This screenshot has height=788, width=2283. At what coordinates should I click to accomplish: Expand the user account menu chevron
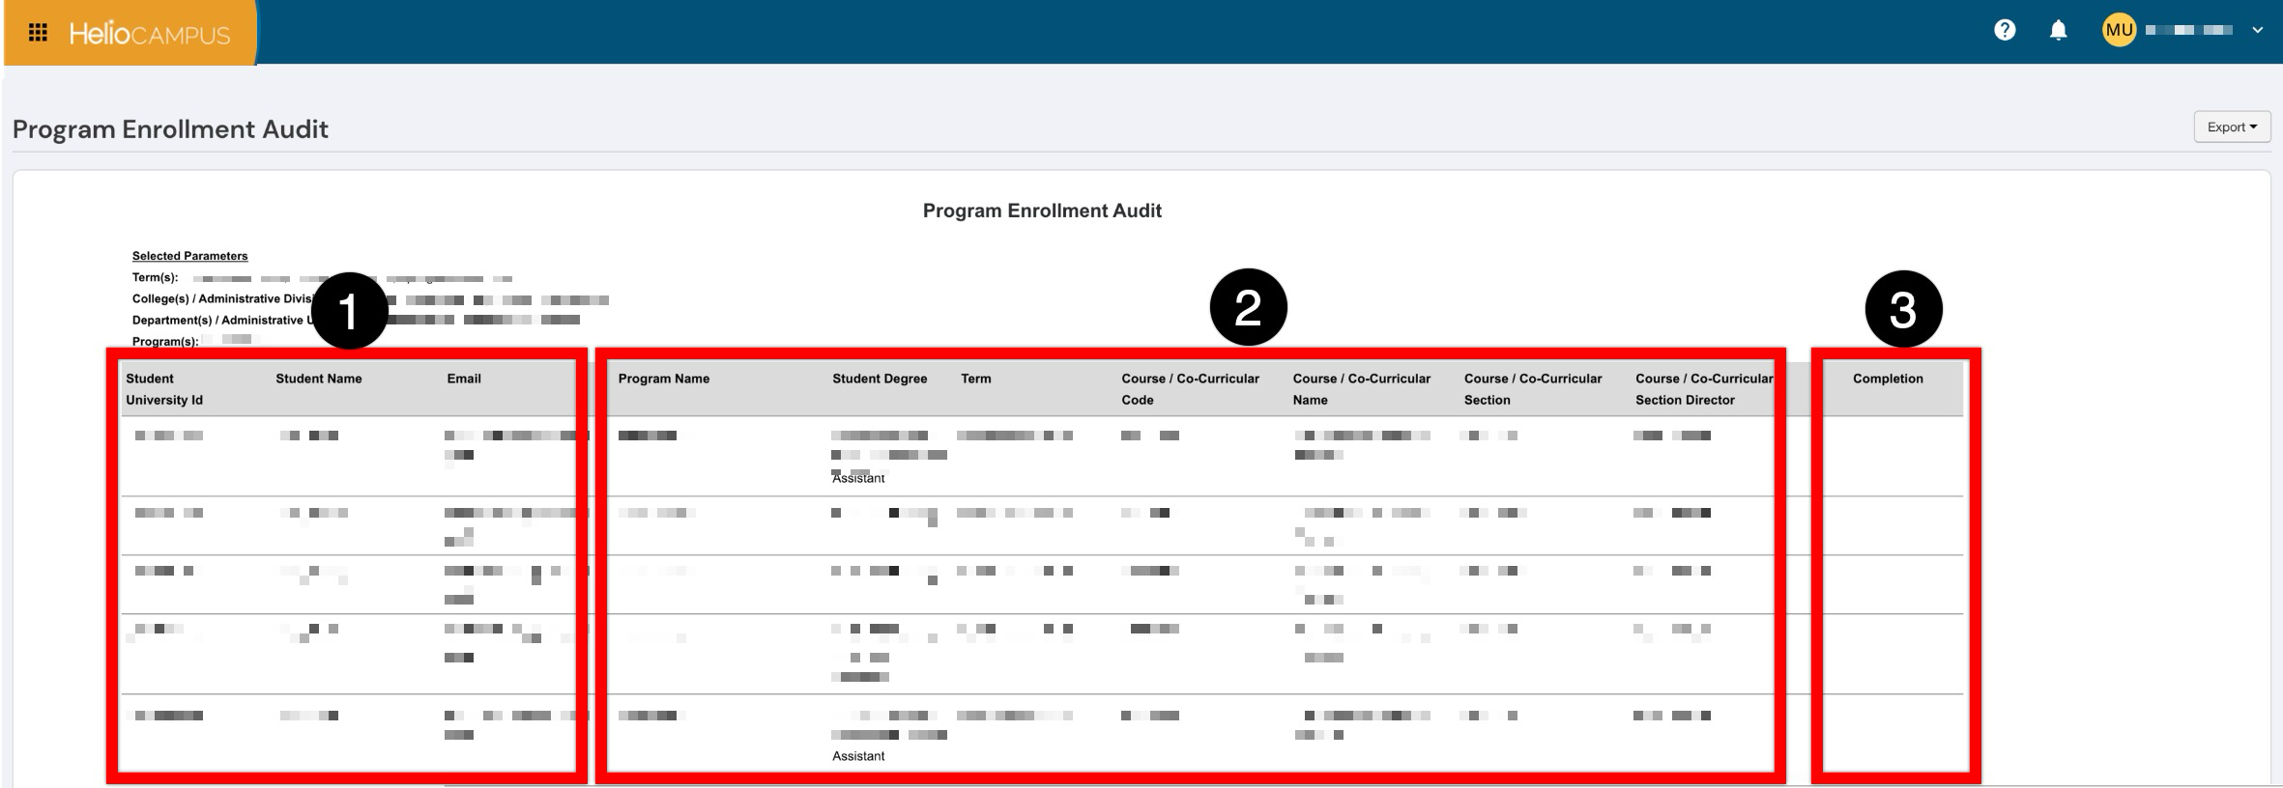pyautogui.click(x=2257, y=30)
